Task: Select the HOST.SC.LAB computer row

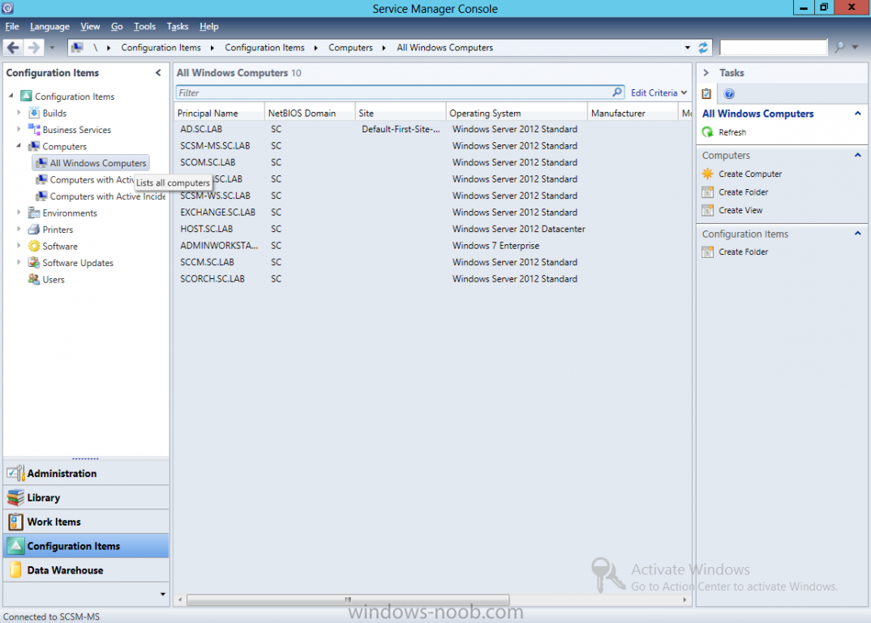Action: coord(432,229)
